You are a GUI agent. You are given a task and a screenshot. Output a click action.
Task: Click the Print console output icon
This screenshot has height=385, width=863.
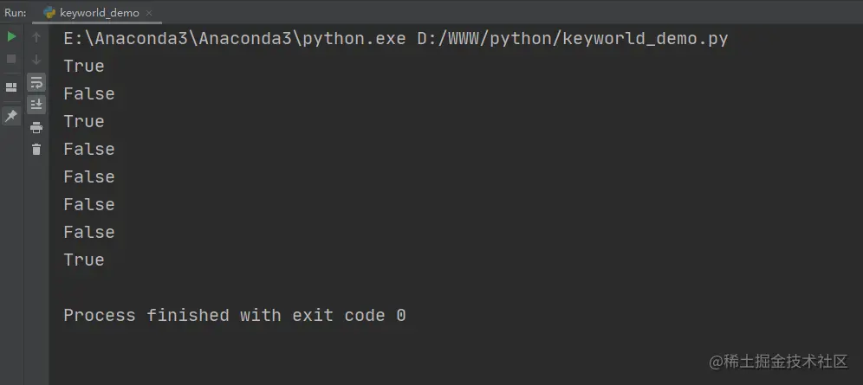[x=36, y=127]
